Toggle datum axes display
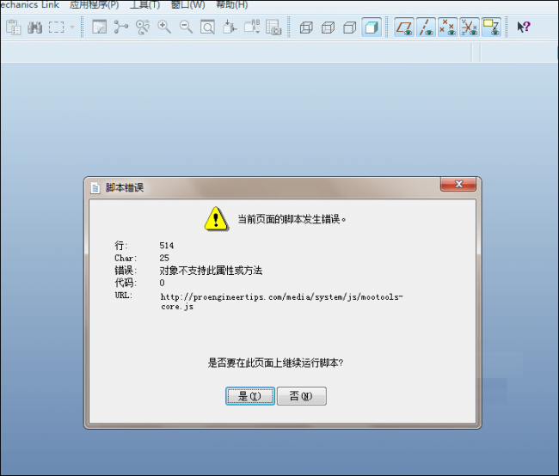This screenshot has width=559, height=476. [426, 27]
